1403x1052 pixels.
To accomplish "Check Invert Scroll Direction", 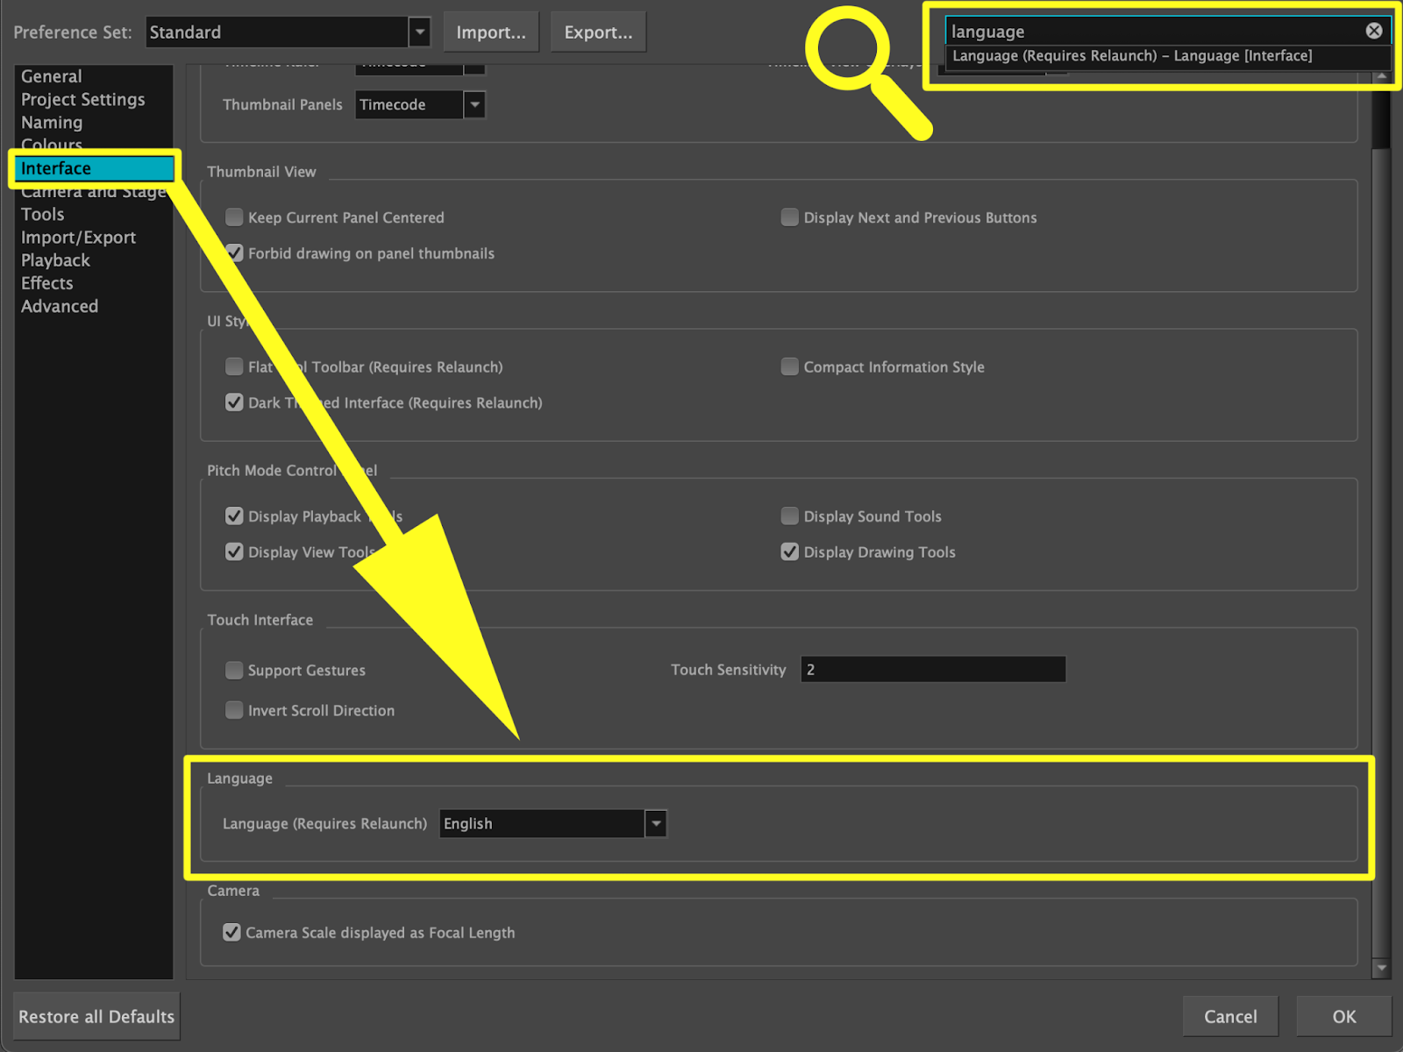I will pos(234,710).
